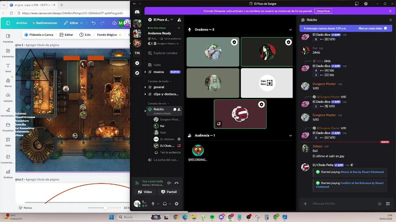The width and height of the screenshot is (396, 222).
Task: Adjust the Canva zoom slider
Action: 105,208
